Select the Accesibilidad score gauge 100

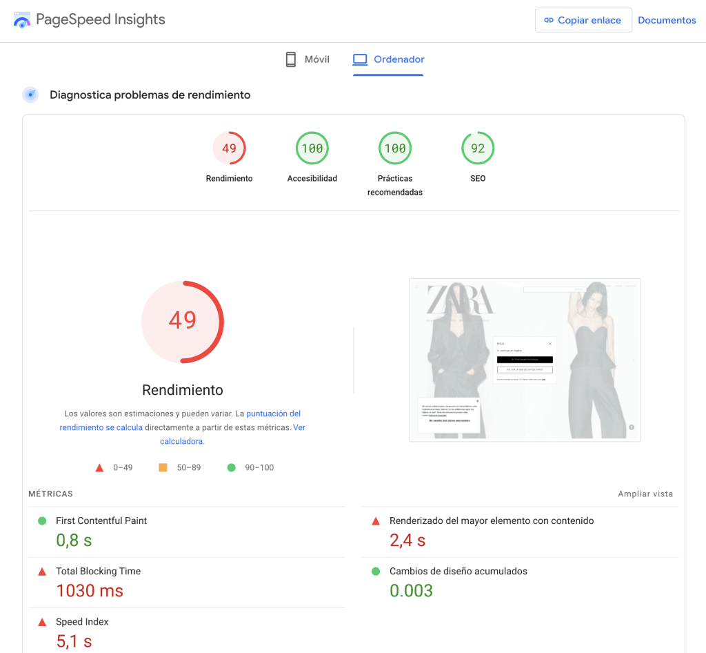tap(312, 148)
